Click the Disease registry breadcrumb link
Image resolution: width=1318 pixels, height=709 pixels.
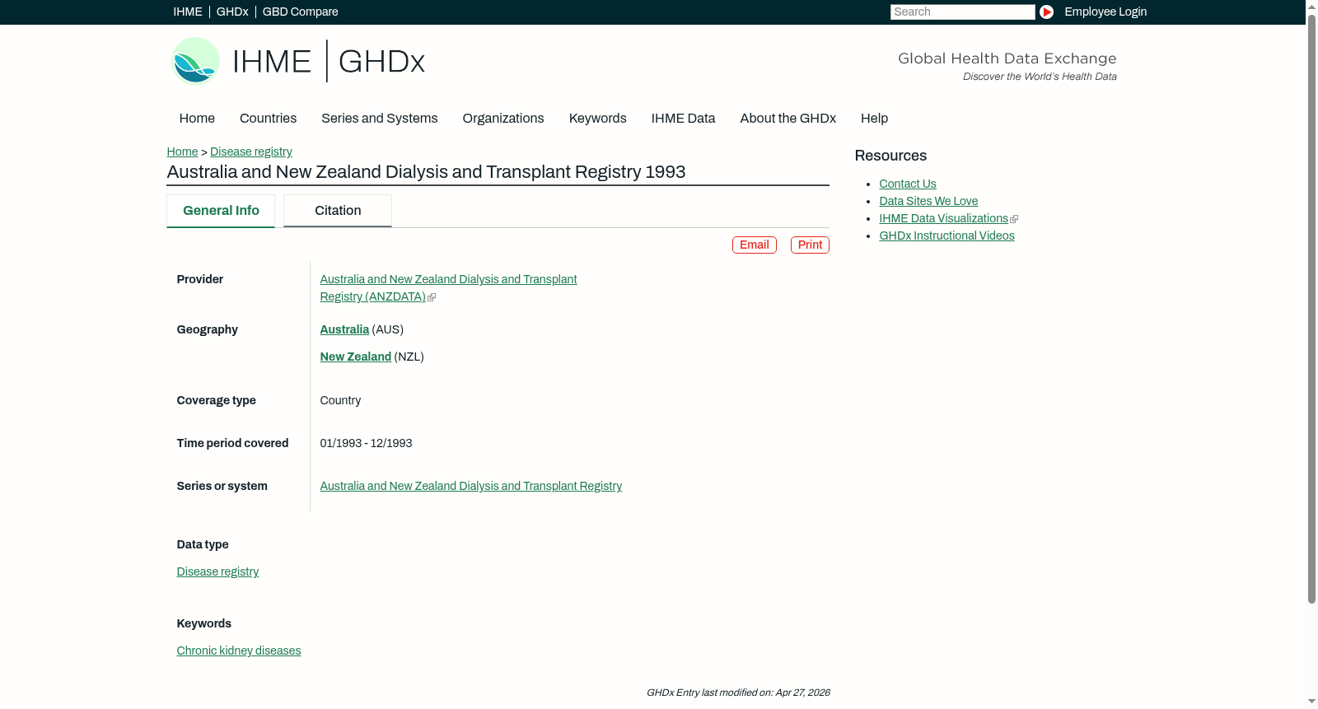[x=250, y=152]
